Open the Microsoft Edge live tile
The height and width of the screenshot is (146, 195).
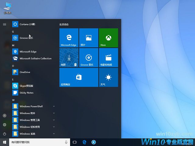coord(69,38)
